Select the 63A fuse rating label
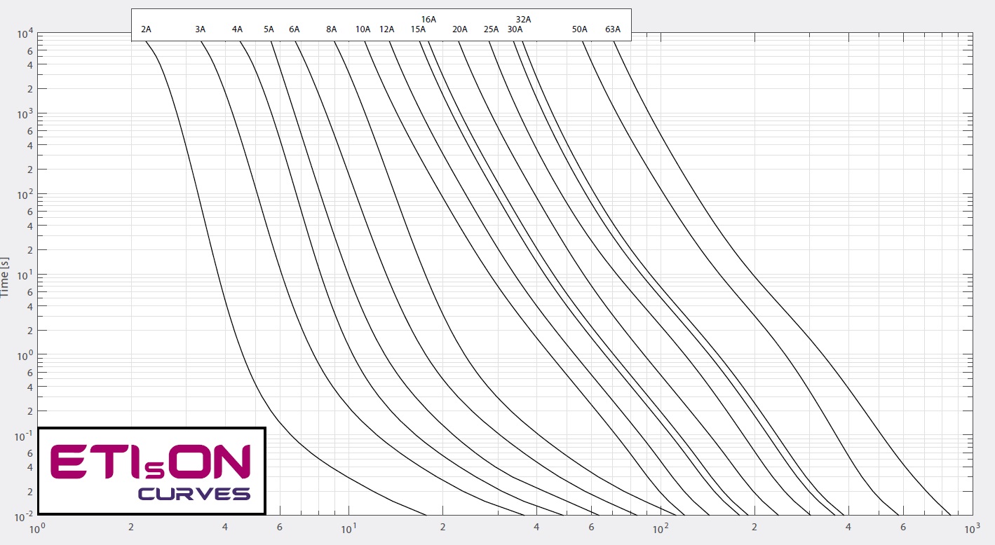Screen dimensions: 995x545 613,29
